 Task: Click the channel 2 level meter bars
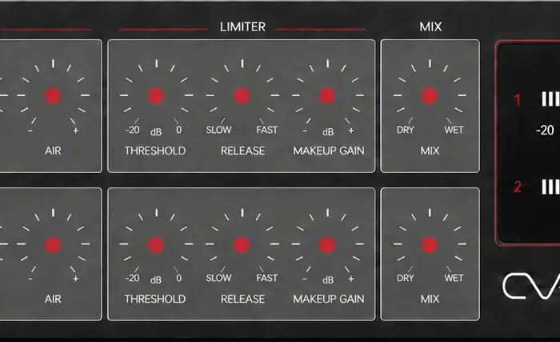pyautogui.click(x=550, y=187)
